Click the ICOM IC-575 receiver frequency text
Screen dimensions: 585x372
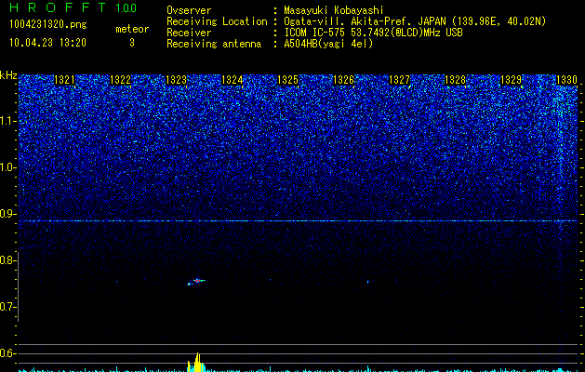[373, 33]
